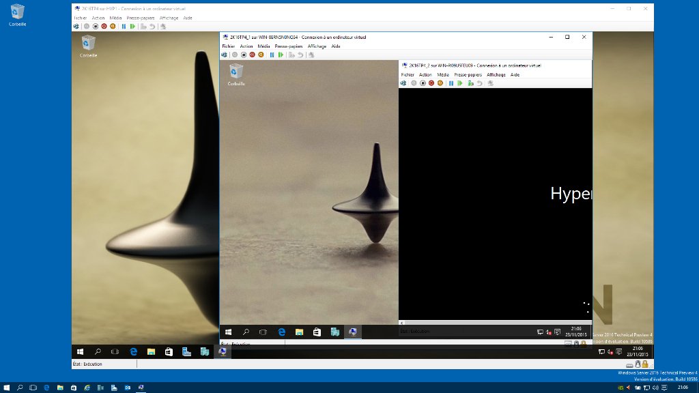Image resolution: width=699 pixels, height=393 pixels.
Task: Click red Shut Down icon in HYP1 window
Action: point(104,27)
